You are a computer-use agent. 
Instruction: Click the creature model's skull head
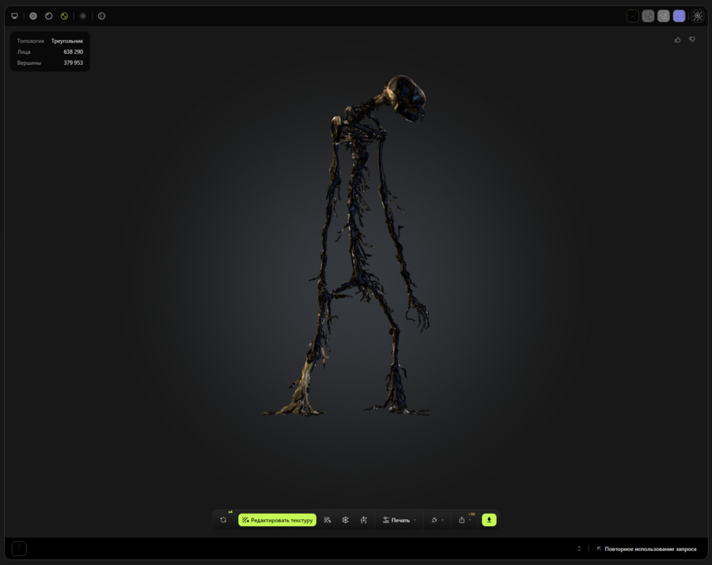[x=406, y=97]
